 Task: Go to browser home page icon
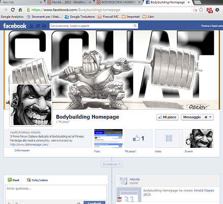point(20,10)
